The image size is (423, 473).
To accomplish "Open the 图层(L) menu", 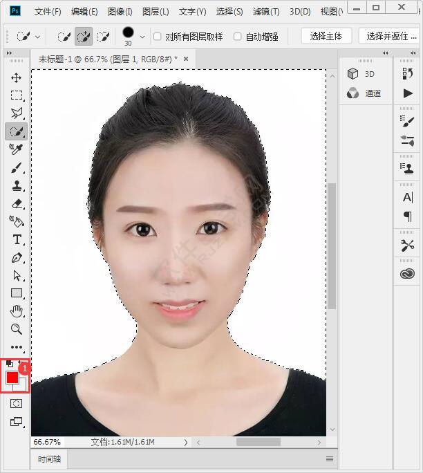I will tap(156, 12).
